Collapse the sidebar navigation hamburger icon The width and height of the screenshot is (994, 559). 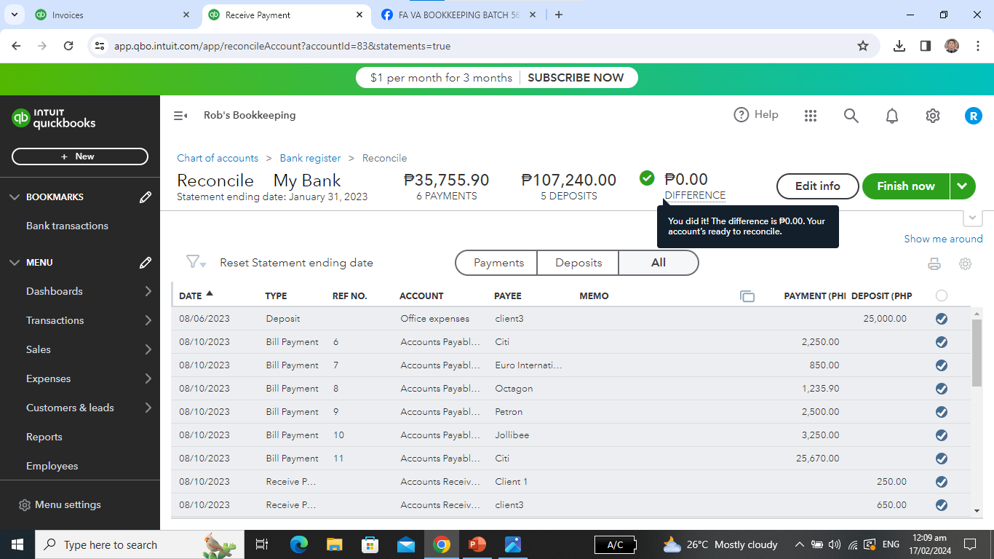(x=180, y=116)
